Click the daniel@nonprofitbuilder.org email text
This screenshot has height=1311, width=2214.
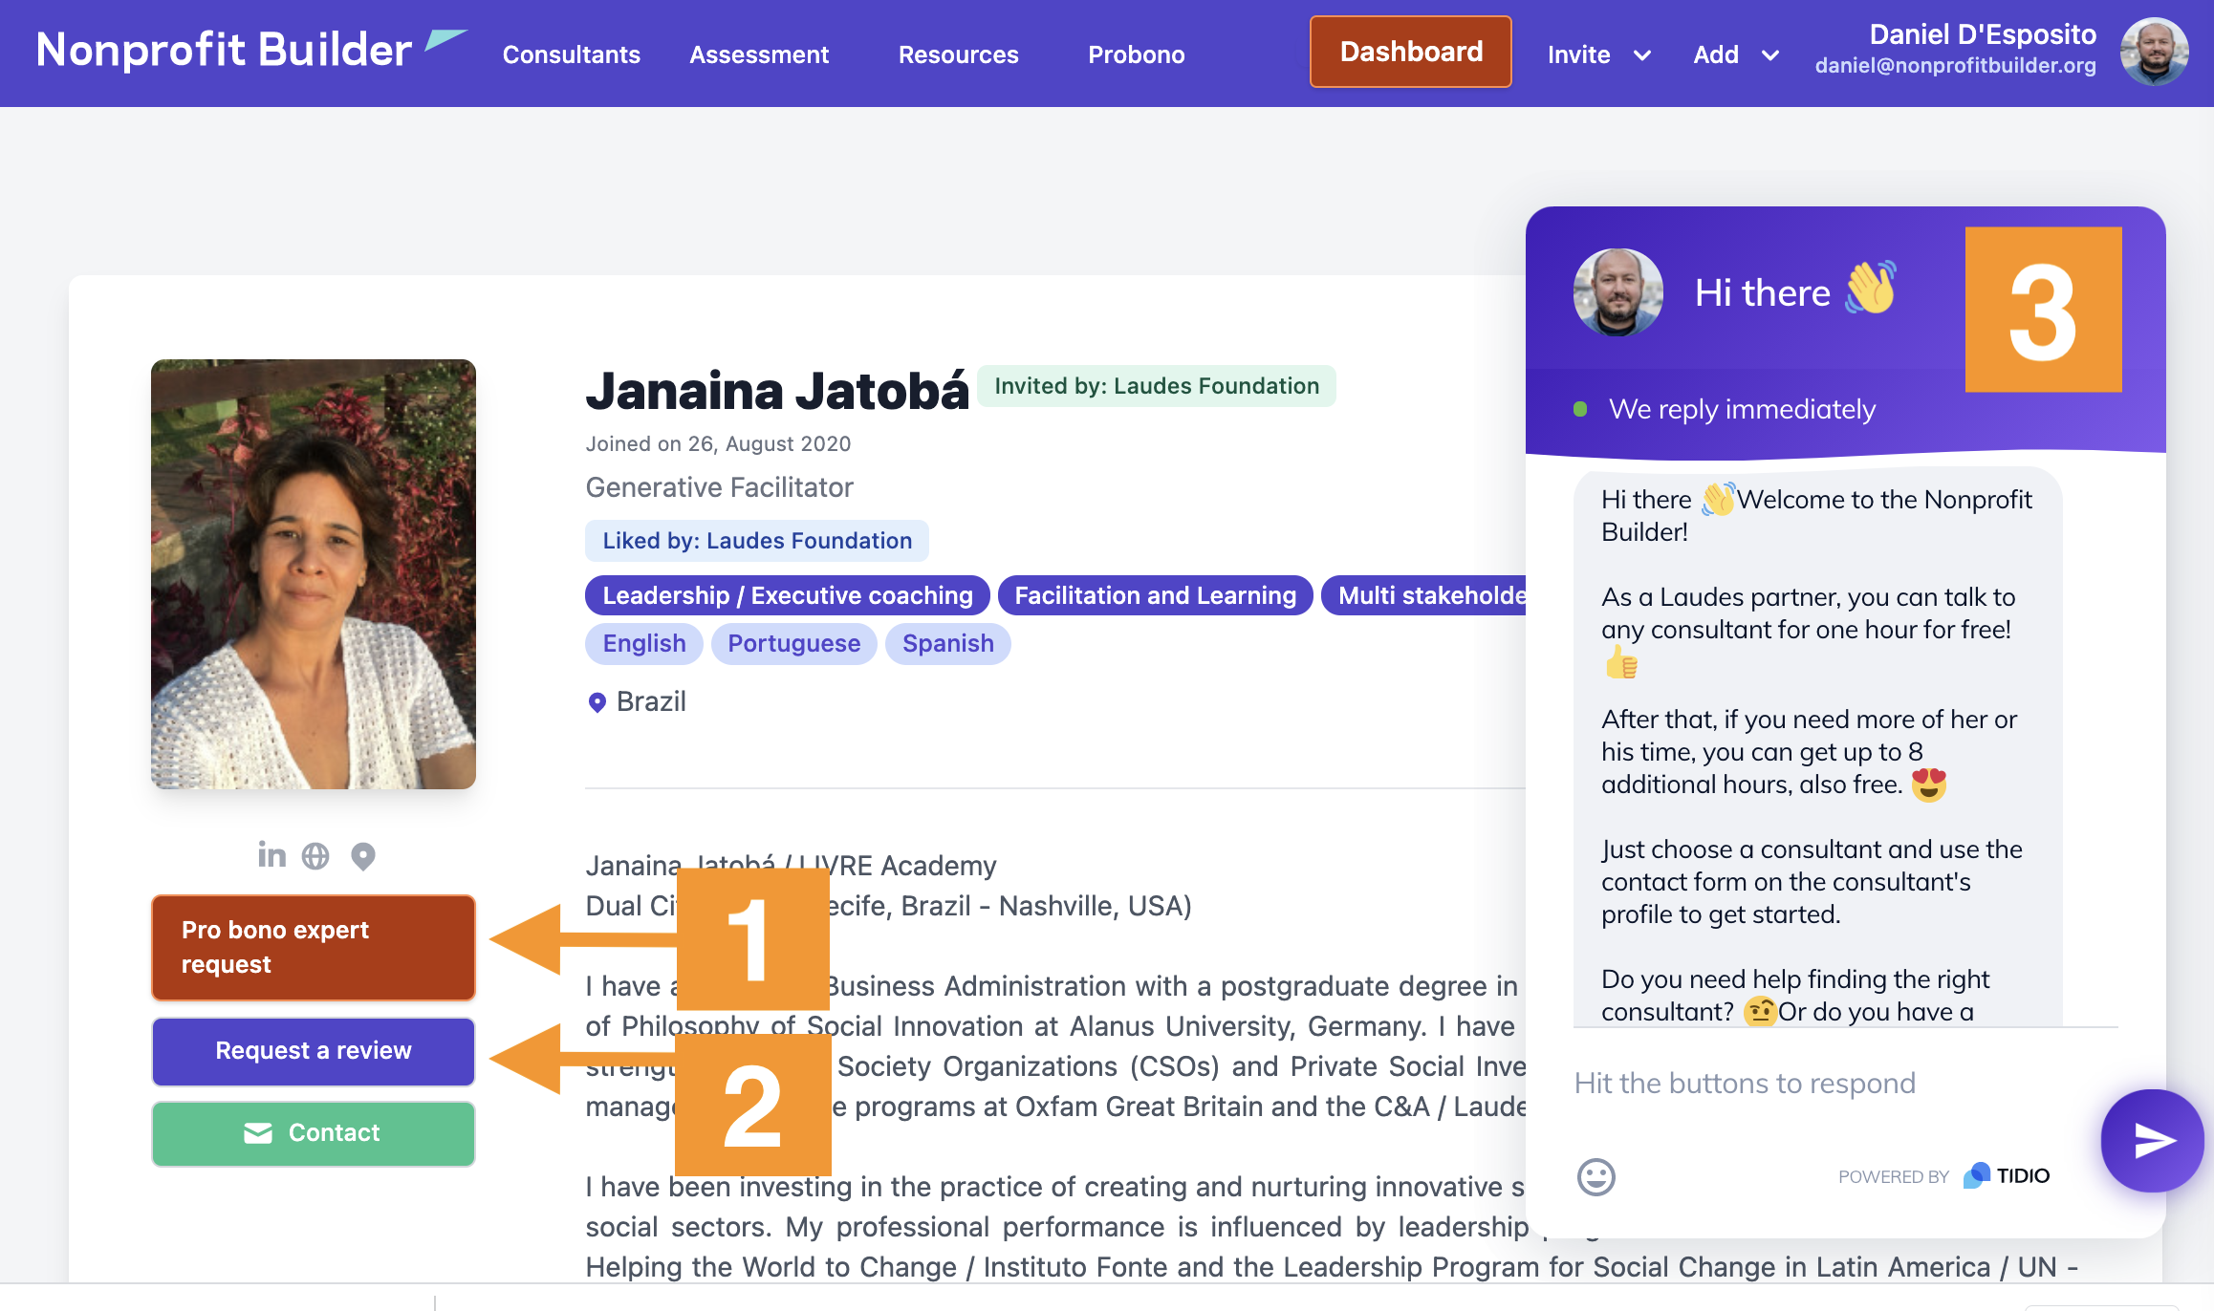pyautogui.click(x=1955, y=65)
